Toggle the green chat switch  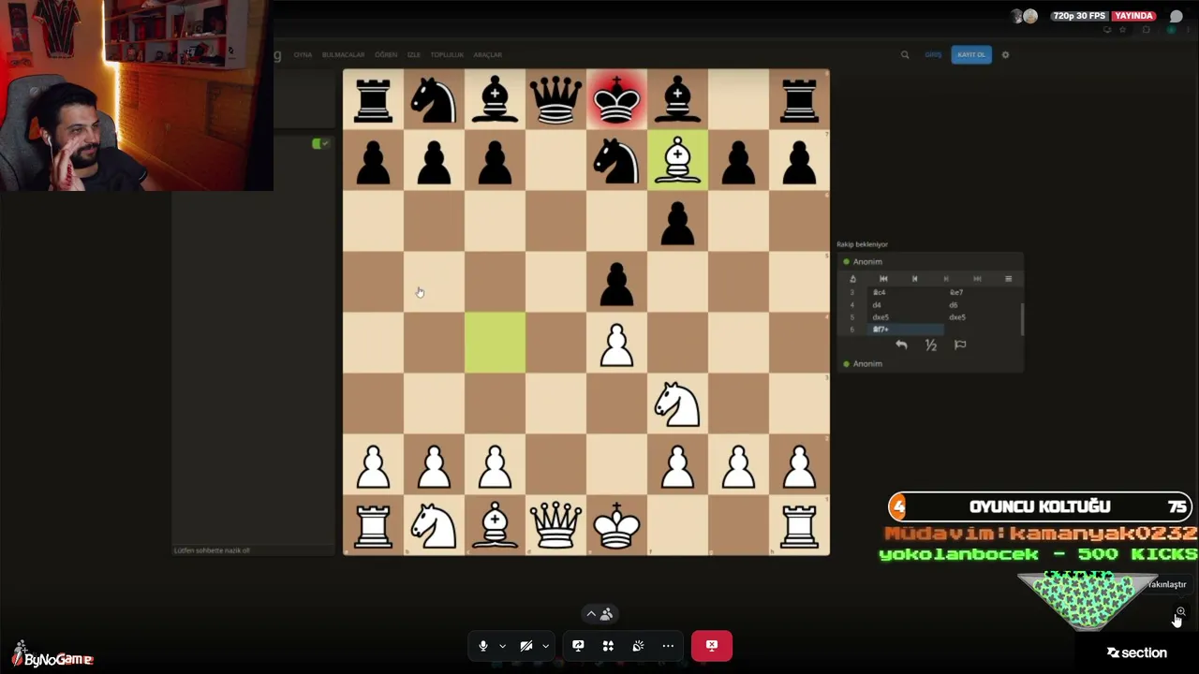(320, 143)
